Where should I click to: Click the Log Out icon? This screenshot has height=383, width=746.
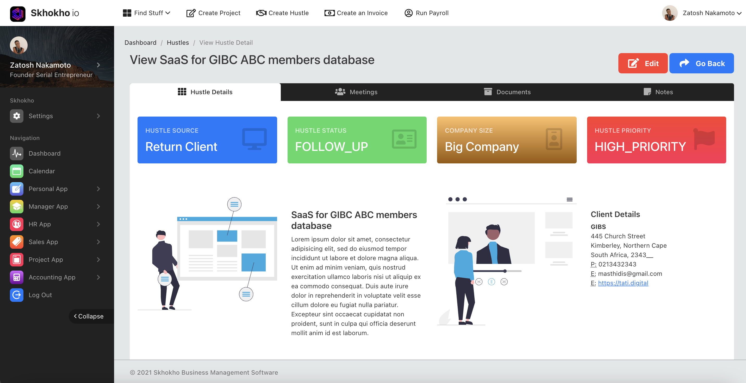[x=16, y=295]
